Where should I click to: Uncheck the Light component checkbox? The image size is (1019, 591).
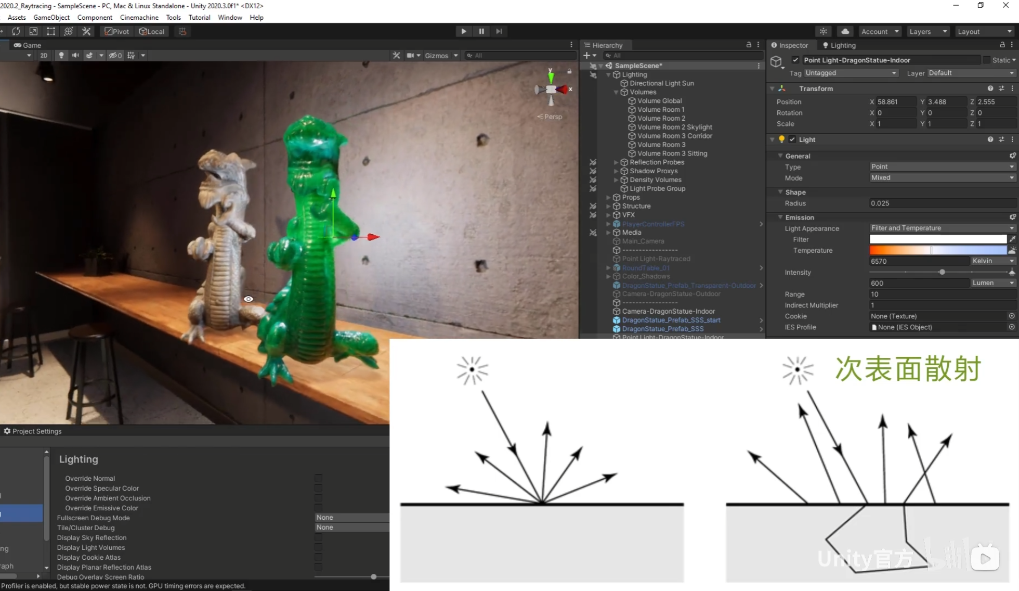tap(792, 139)
